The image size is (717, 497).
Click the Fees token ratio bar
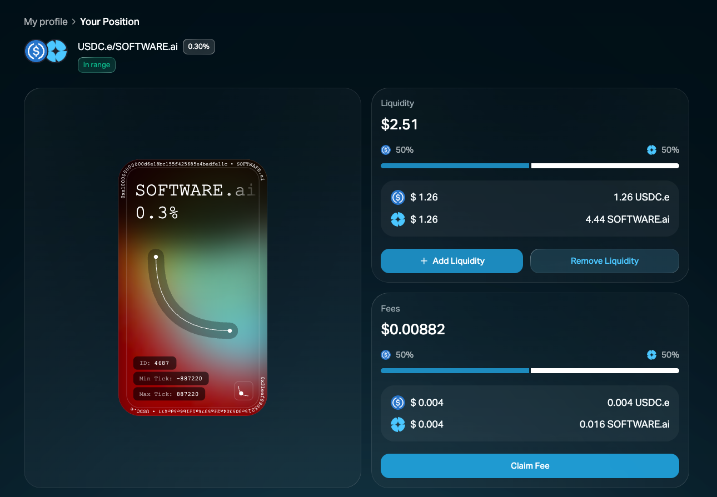(x=530, y=370)
